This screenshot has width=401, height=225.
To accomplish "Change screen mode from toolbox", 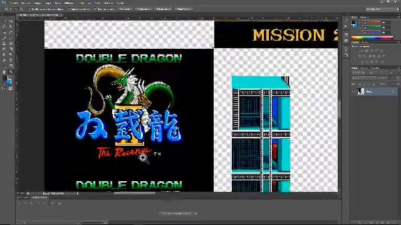I will tap(11, 88).
